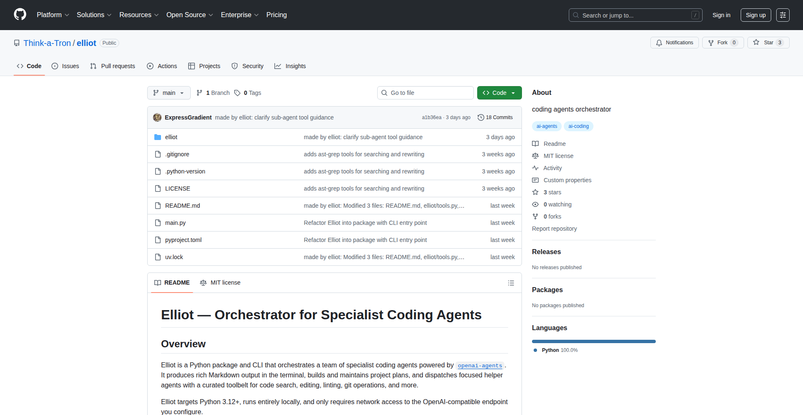Viewport: 803px width, 415px height.
Task: Click the Notifications bell button
Action: [674, 43]
